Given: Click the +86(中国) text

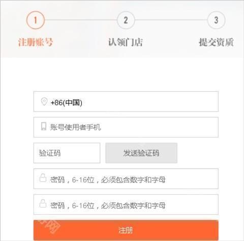Looking at the screenshot, I should coord(67,102).
